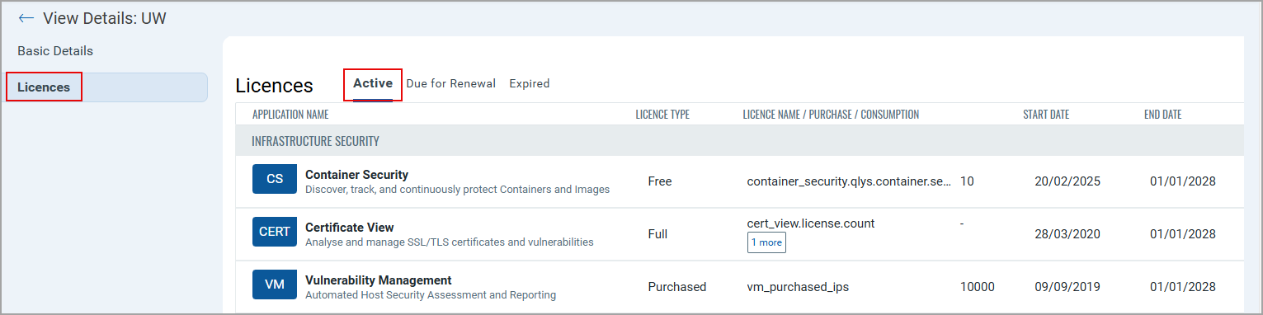Open the Expired licences tab
The image size is (1263, 315).
pyautogui.click(x=530, y=83)
